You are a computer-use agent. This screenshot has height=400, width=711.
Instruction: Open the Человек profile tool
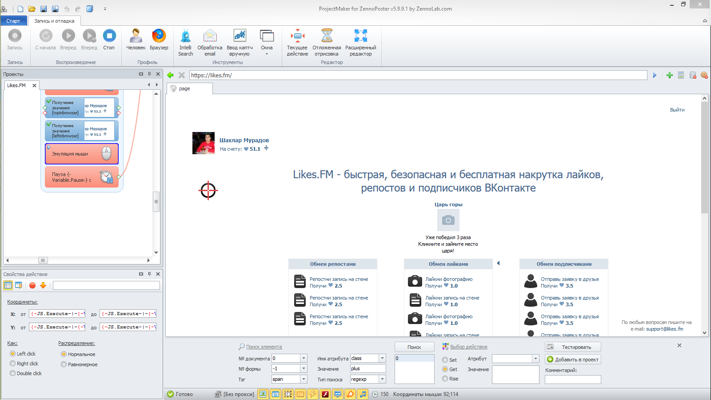pyautogui.click(x=136, y=40)
